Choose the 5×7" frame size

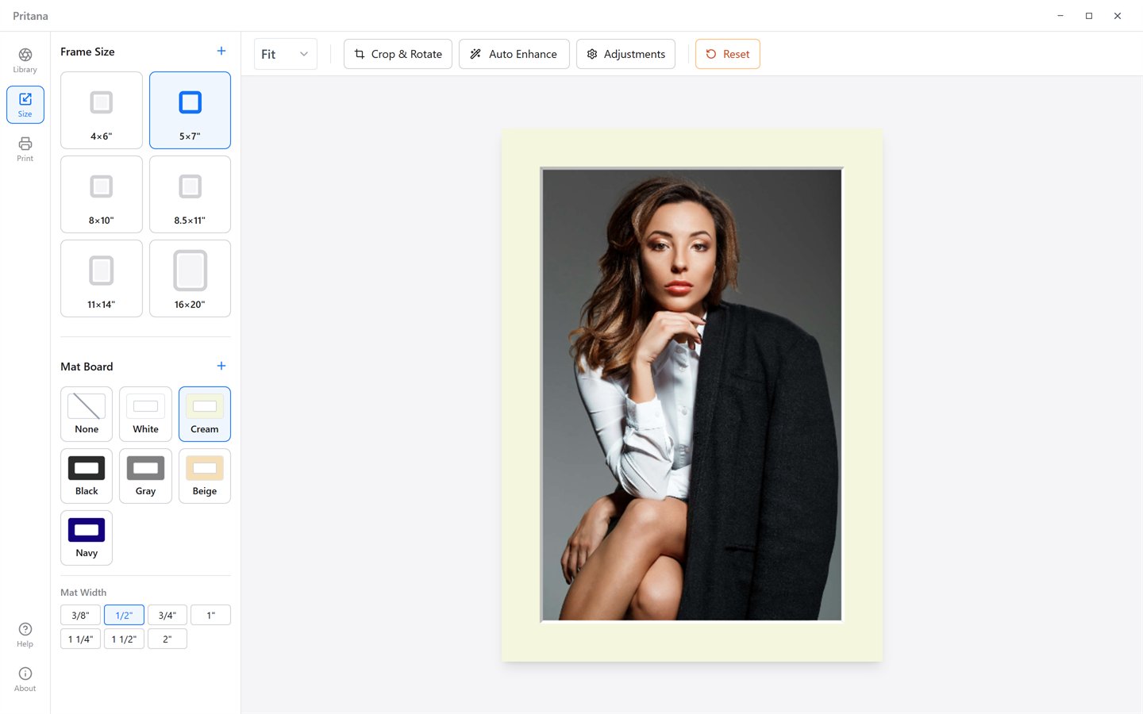click(190, 110)
